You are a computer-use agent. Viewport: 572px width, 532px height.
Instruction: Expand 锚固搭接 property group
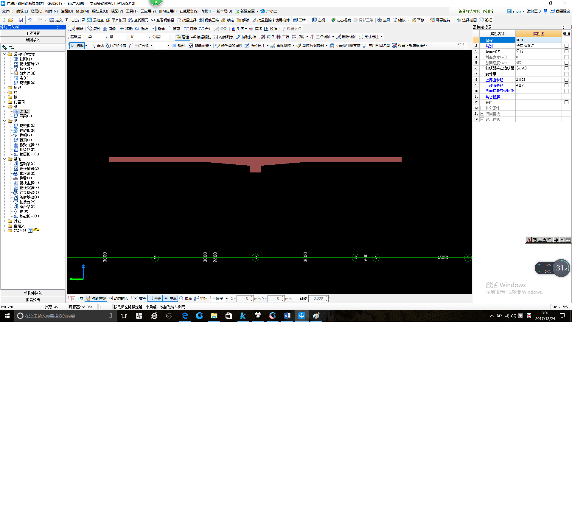(x=482, y=113)
